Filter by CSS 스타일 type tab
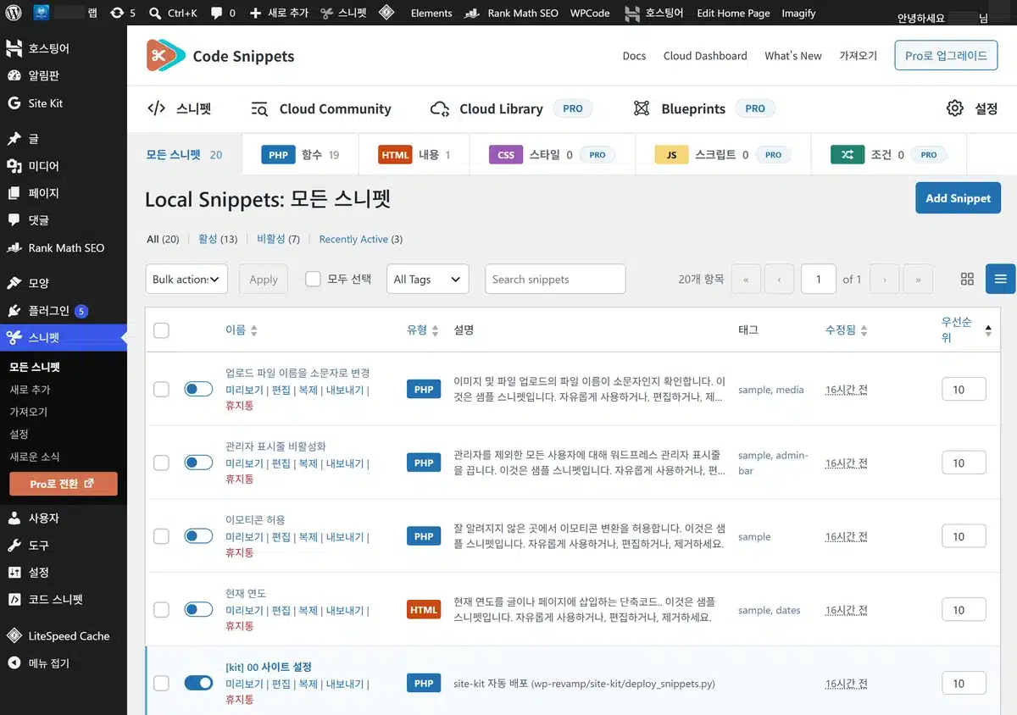Image resolution: width=1017 pixels, height=715 pixels. [551, 155]
